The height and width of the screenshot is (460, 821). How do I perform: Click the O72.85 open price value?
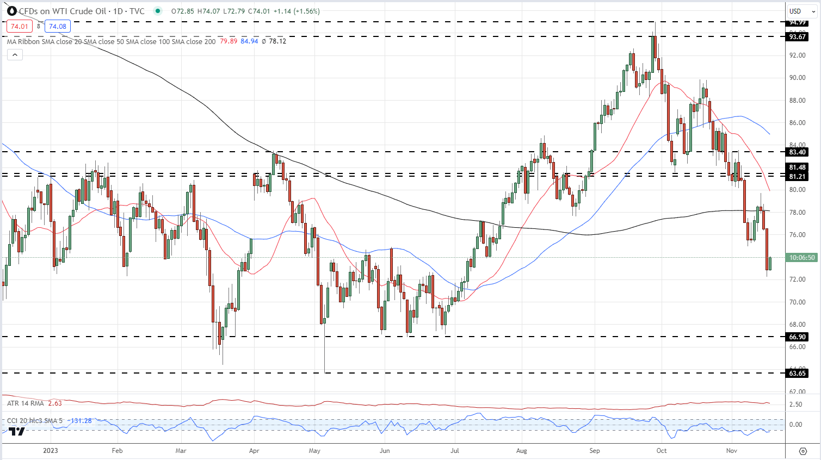coord(182,11)
